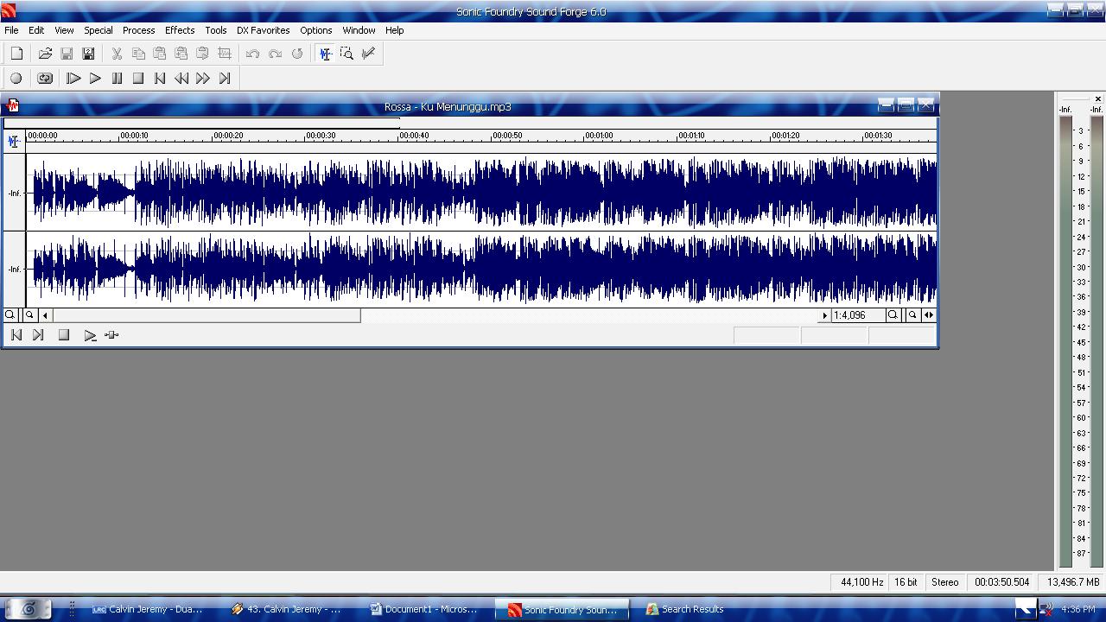The image size is (1106, 622).
Task: Click the edit tool selector beside the time ruler
Action: tap(14, 141)
